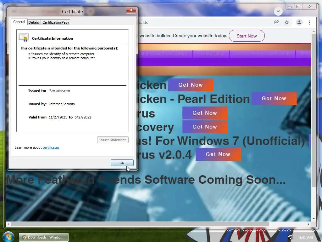Open the Photography menu item
The image size is (322, 242).
click(x=211, y=54)
